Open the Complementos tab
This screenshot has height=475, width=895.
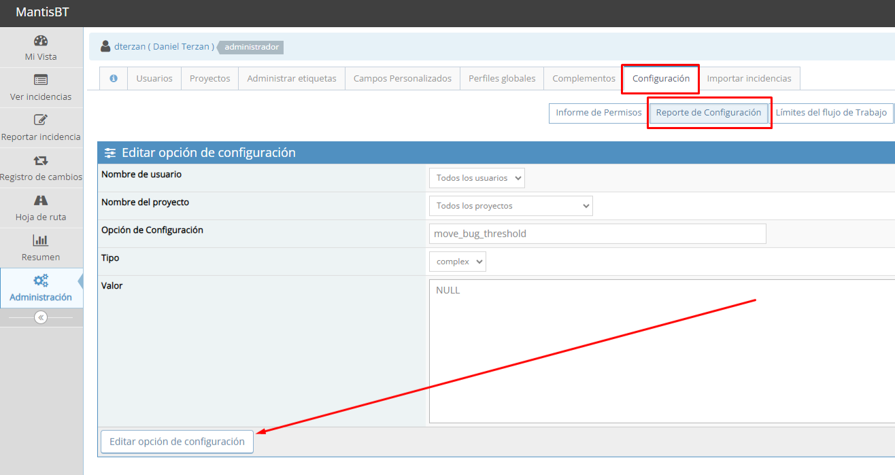pos(584,79)
